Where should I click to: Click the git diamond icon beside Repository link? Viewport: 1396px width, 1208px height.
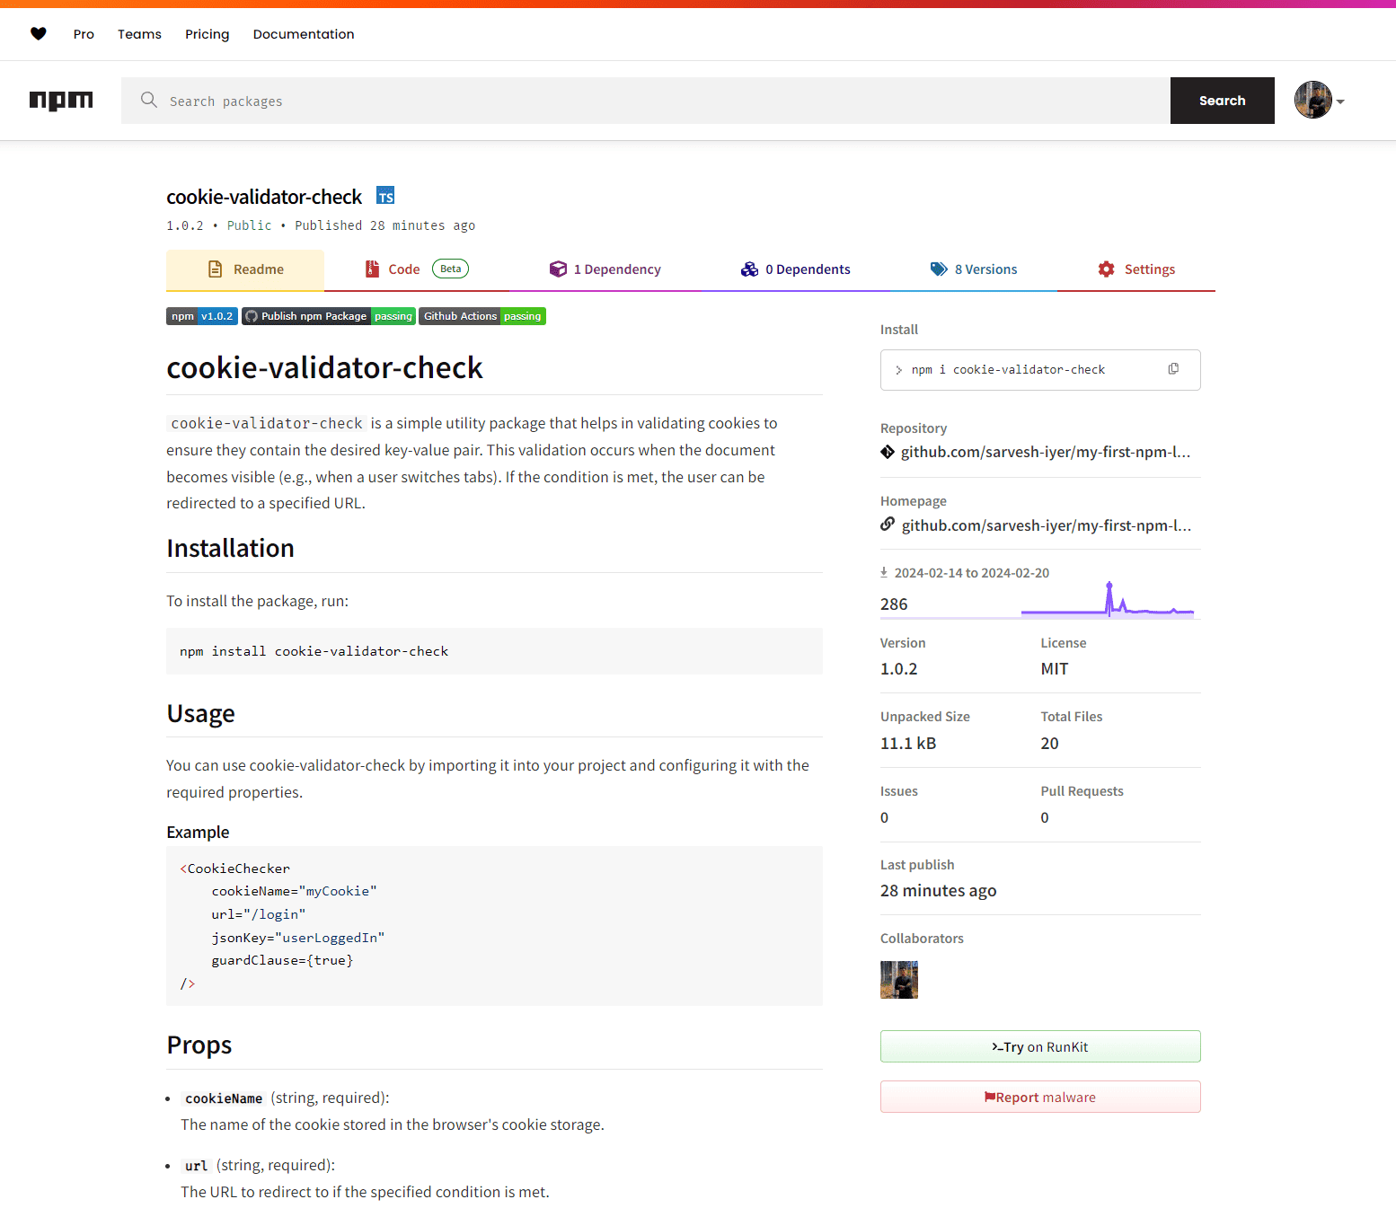pos(888,452)
